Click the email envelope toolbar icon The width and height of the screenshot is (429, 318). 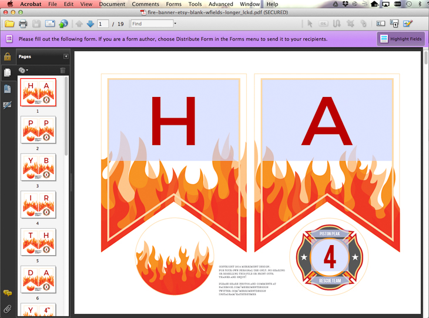[x=50, y=24]
